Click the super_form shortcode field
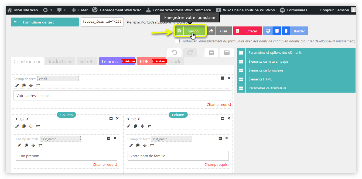 coord(102,22)
